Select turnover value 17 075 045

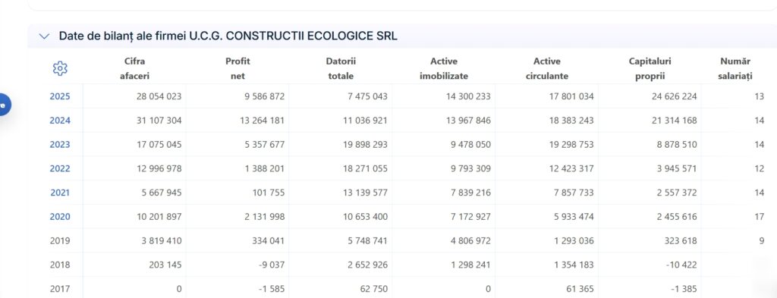[x=159, y=145]
